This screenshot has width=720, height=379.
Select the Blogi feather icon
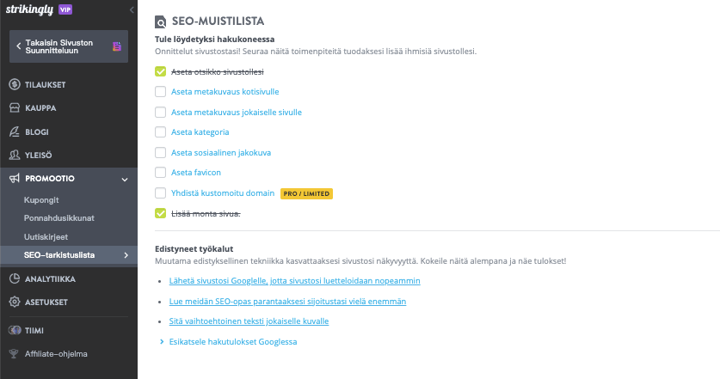[x=15, y=131]
